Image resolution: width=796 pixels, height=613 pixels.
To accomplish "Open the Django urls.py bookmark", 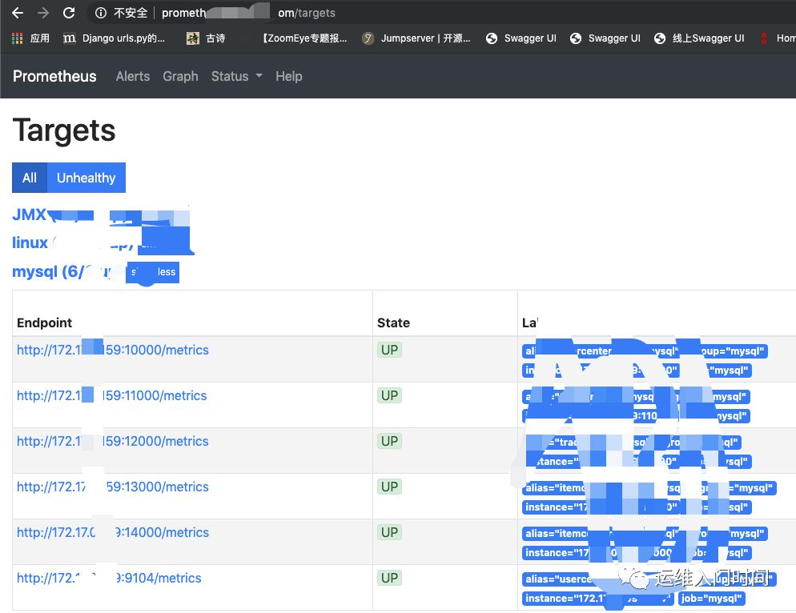I will (115, 38).
